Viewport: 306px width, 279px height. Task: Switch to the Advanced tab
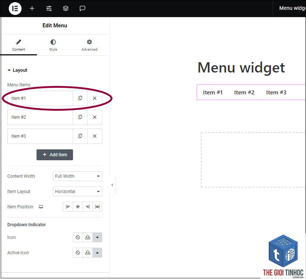pyautogui.click(x=89, y=45)
